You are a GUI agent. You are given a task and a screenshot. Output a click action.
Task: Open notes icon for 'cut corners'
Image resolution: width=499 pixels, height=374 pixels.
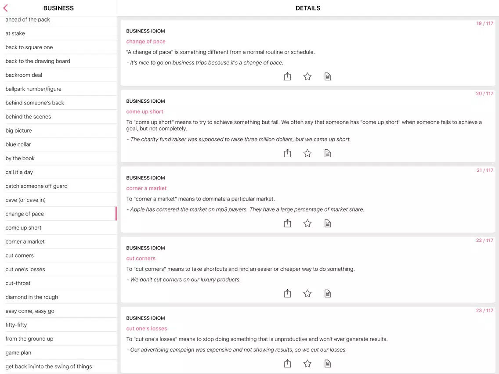tap(328, 294)
